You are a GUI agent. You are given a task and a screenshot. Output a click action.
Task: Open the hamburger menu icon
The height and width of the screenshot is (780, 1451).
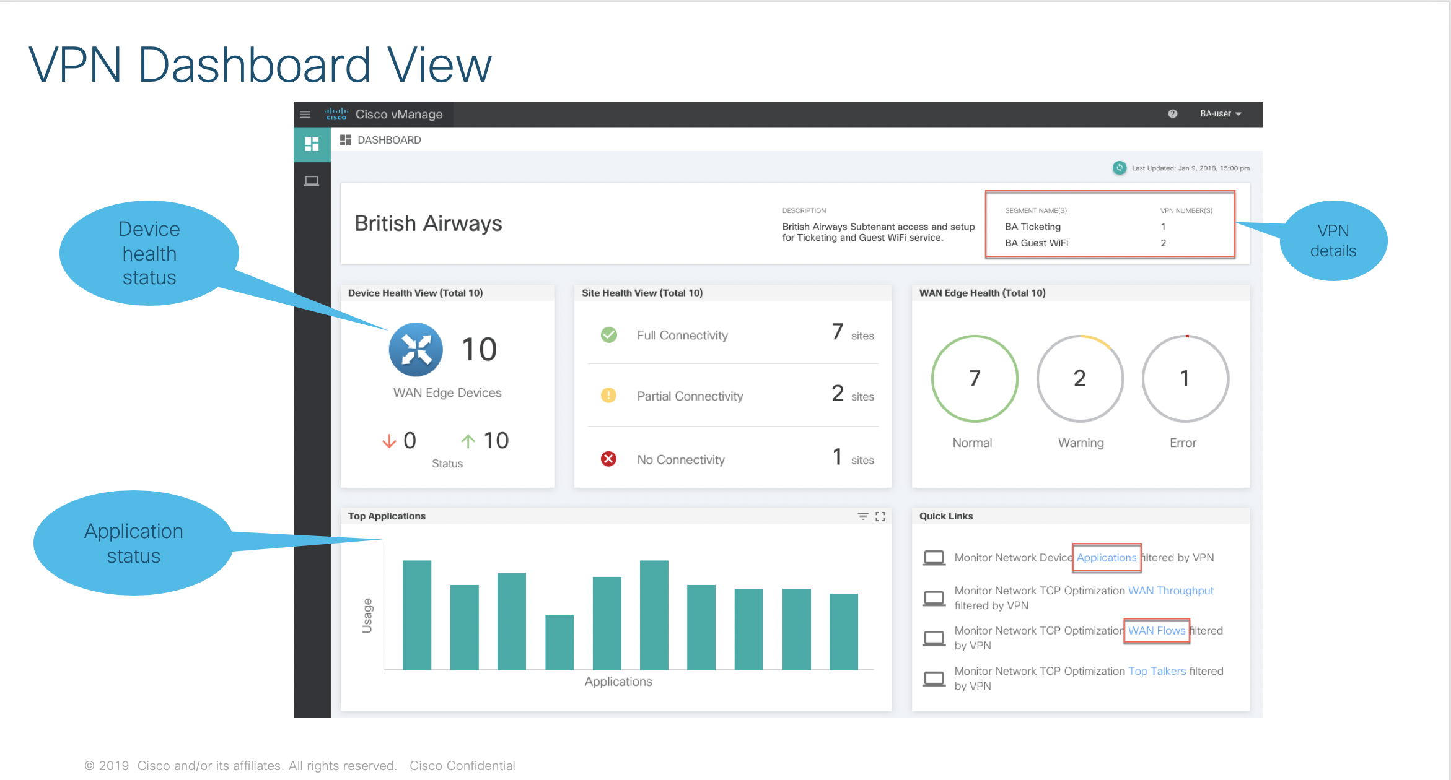pyautogui.click(x=305, y=115)
